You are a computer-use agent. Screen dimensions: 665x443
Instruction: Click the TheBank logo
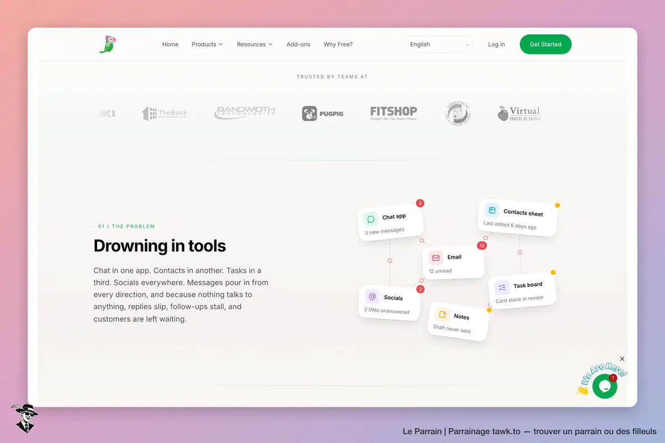pyautogui.click(x=165, y=114)
